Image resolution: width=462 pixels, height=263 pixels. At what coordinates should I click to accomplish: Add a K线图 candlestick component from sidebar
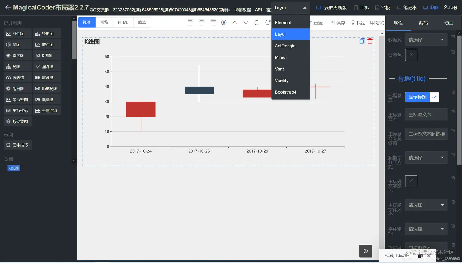[47, 56]
